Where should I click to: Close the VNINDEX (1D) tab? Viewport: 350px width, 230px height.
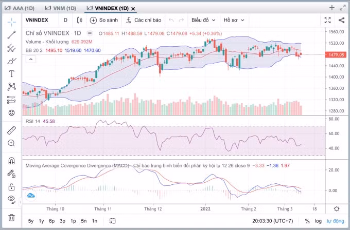click(133, 9)
